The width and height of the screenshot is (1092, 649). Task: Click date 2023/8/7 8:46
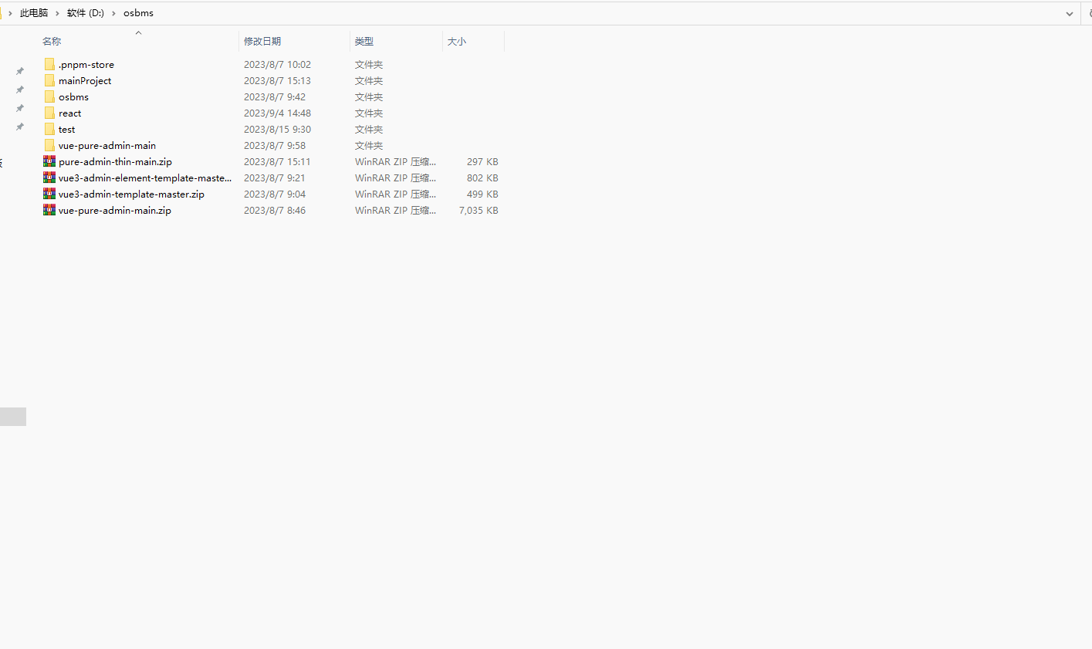(x=275, y=211)
